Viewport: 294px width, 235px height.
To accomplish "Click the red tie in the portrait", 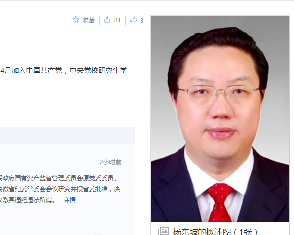I will [x=220, y=203].
